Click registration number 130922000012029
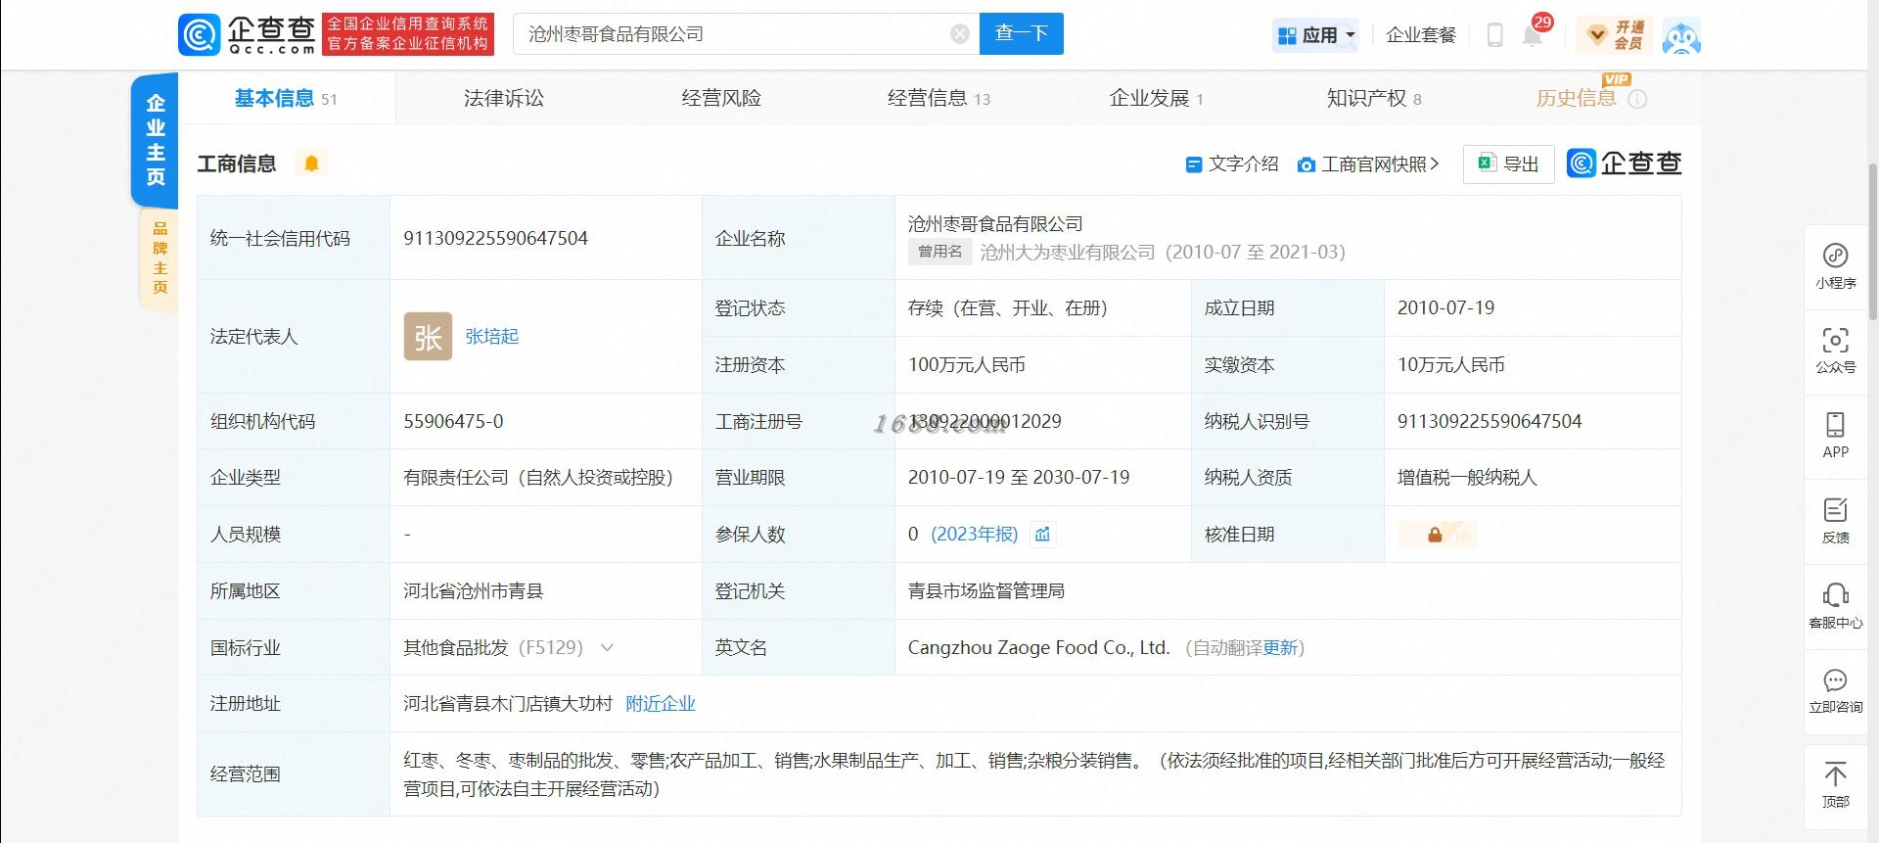 pyautogui.click(x=985, y=421)
